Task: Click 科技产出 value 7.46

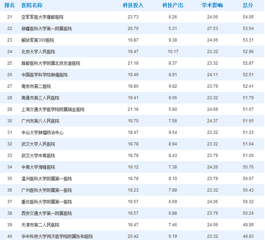Action: [173, 225]
